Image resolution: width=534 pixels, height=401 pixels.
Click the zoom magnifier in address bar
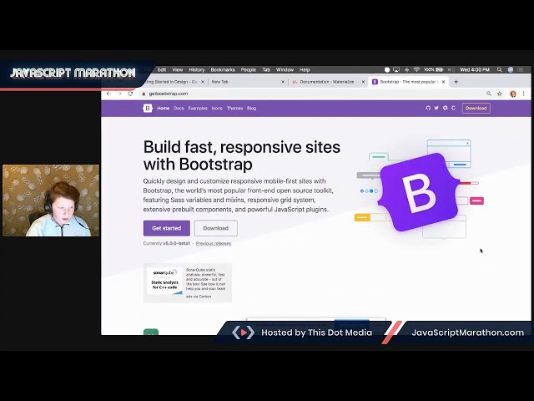click(489, 94)
